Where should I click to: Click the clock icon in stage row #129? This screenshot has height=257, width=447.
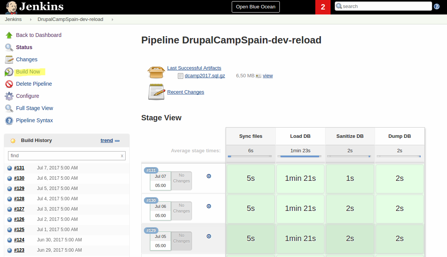tap(209, 236)
